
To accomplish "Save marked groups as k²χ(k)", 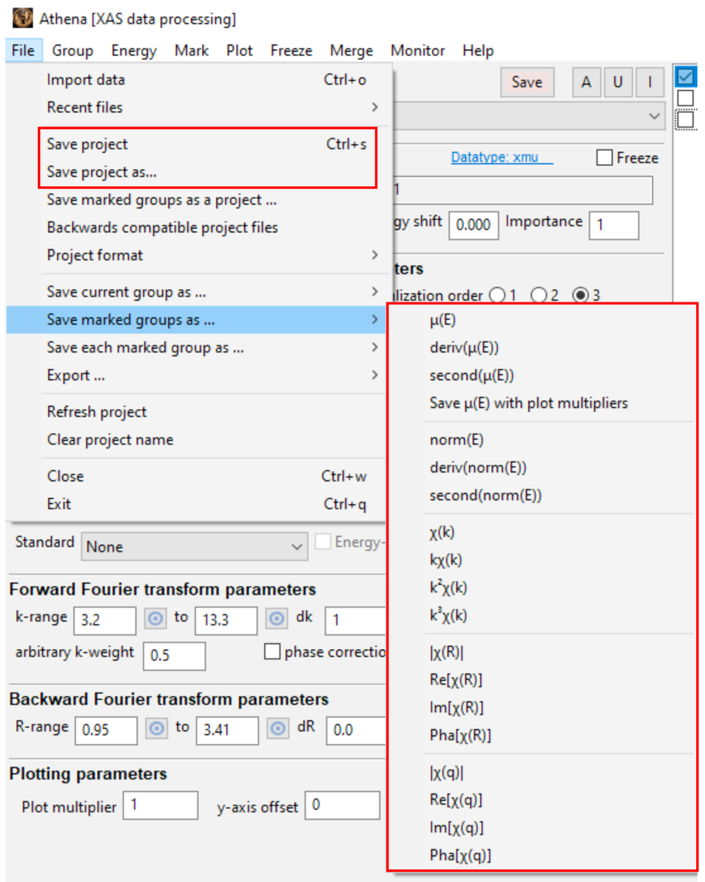I will click(x=542, y=587).
